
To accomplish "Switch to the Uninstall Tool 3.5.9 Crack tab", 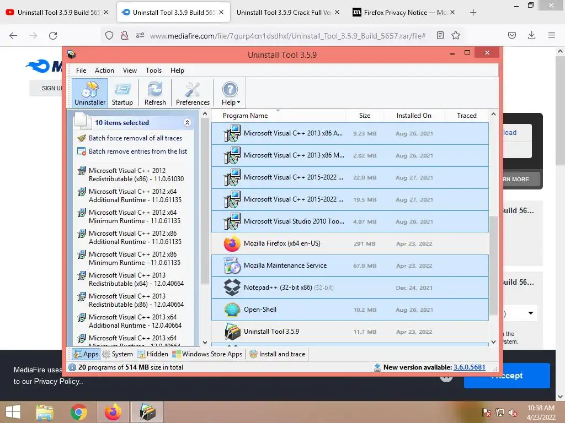I will [x=288, y=13].
